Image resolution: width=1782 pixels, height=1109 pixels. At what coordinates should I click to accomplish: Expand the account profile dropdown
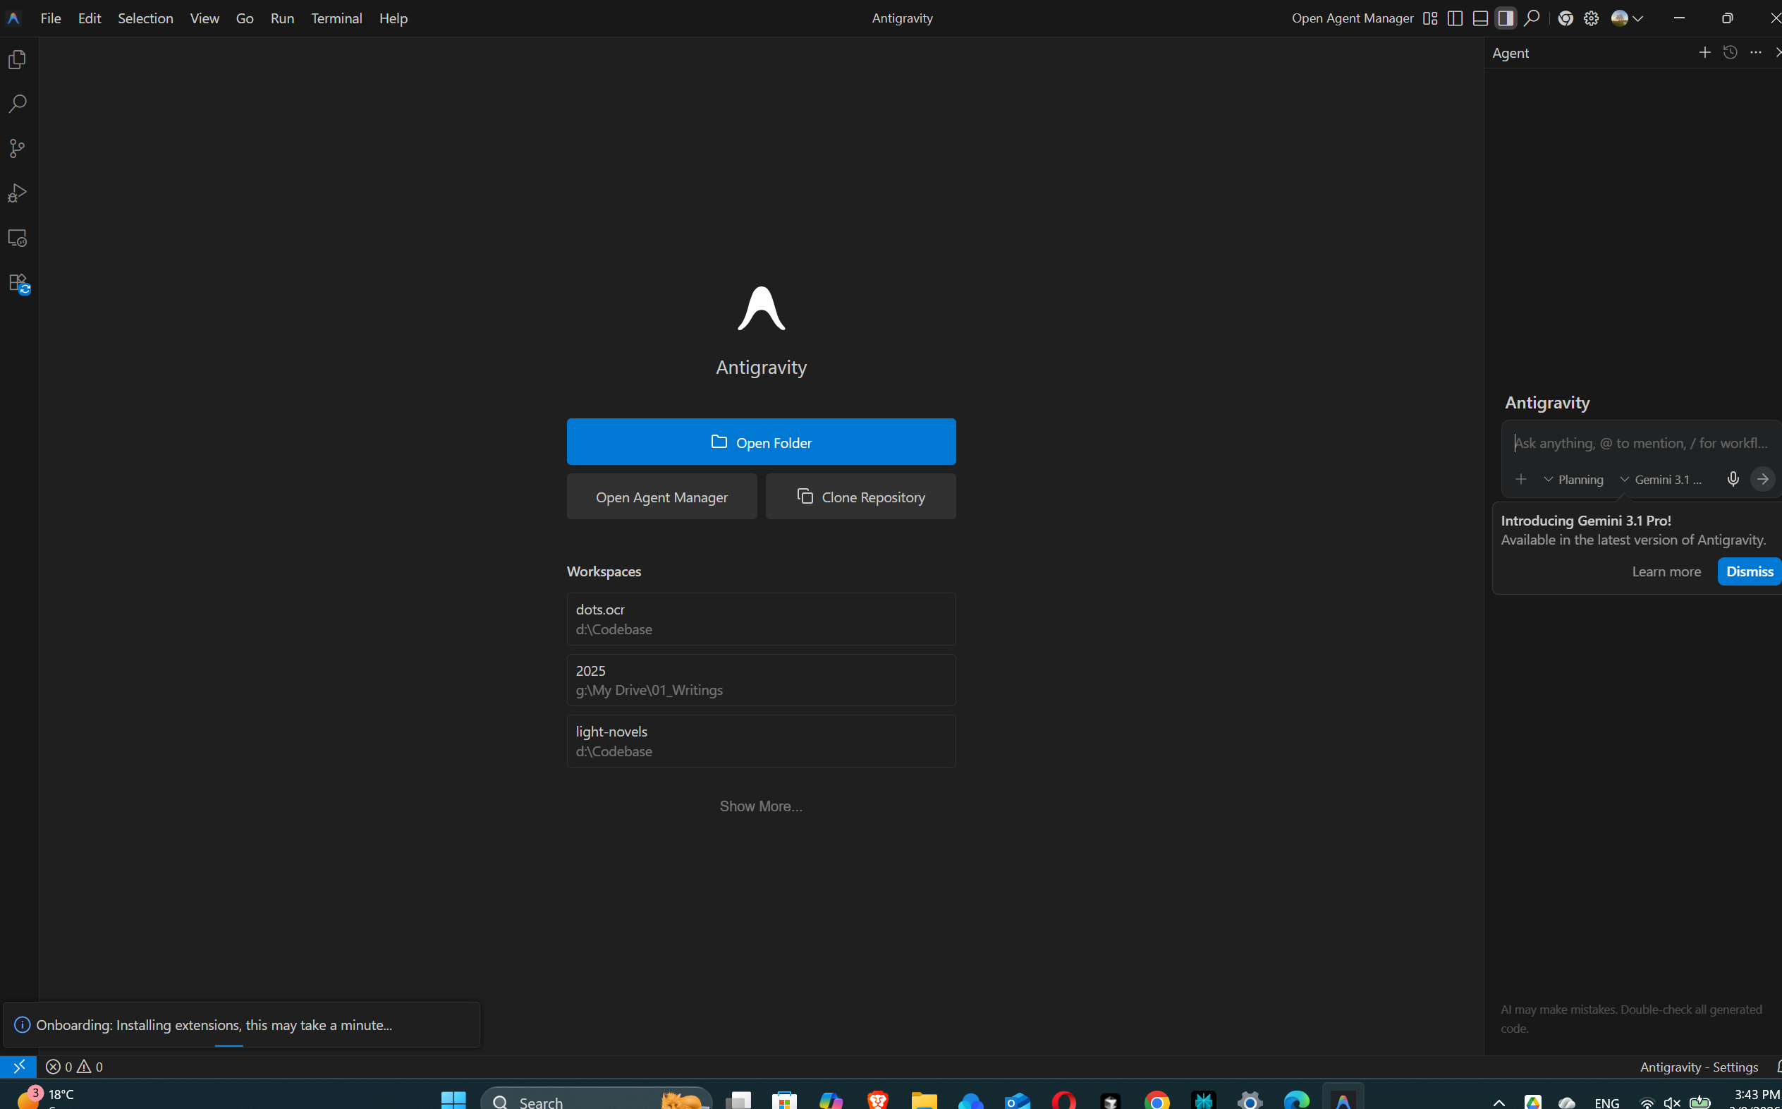coord(1628,18)
